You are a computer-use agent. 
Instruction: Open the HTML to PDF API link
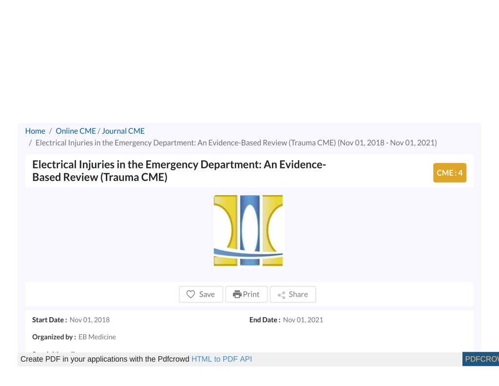point(222,359)
